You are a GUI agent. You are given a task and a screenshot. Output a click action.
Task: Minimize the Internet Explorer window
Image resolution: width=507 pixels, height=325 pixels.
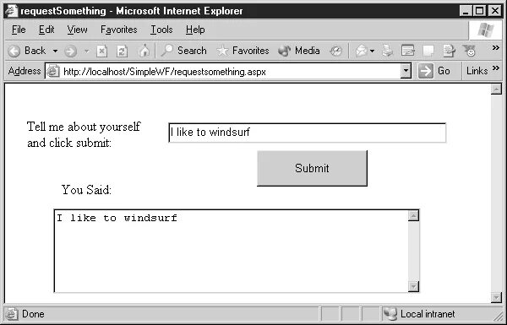click(x=466, y=11)
